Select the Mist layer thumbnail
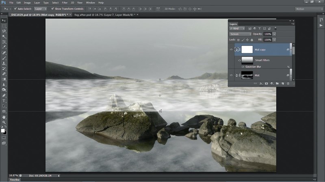This screenshot has height=182, width=325. [x=247, y=75]
